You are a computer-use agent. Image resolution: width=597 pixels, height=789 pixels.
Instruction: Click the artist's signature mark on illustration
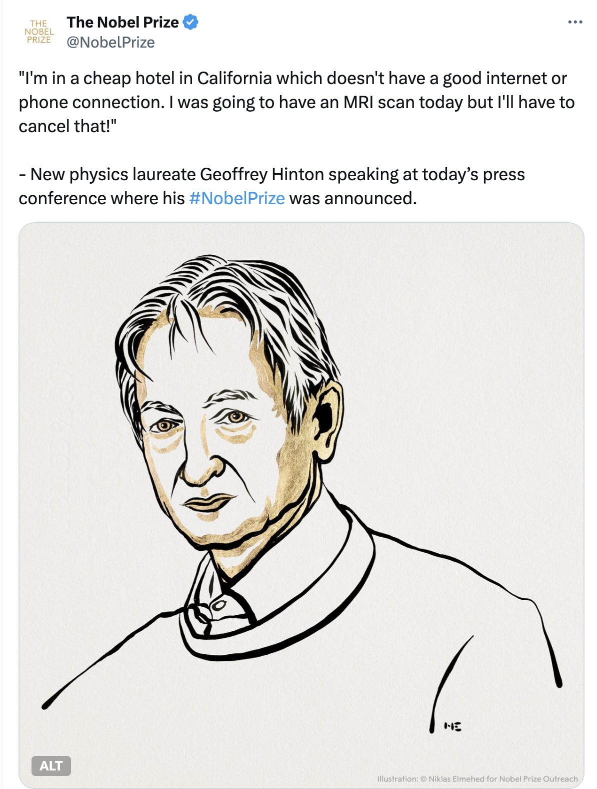point(452,726)
